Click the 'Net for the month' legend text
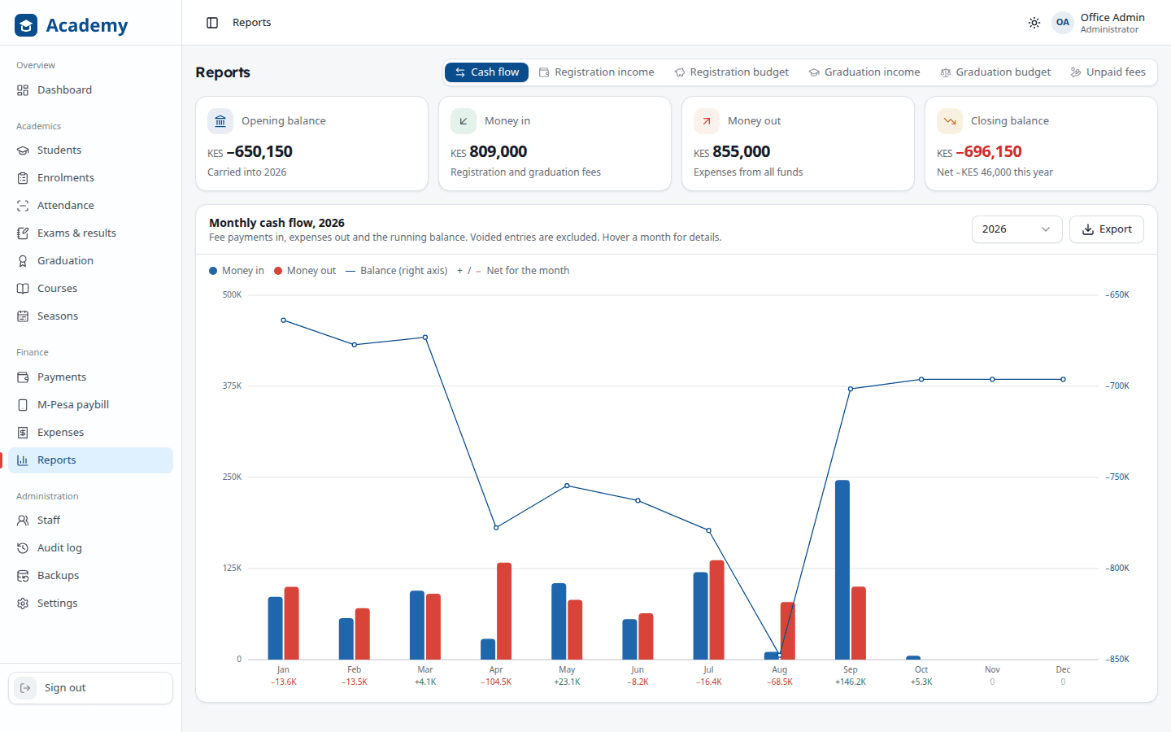 point(528,271)
